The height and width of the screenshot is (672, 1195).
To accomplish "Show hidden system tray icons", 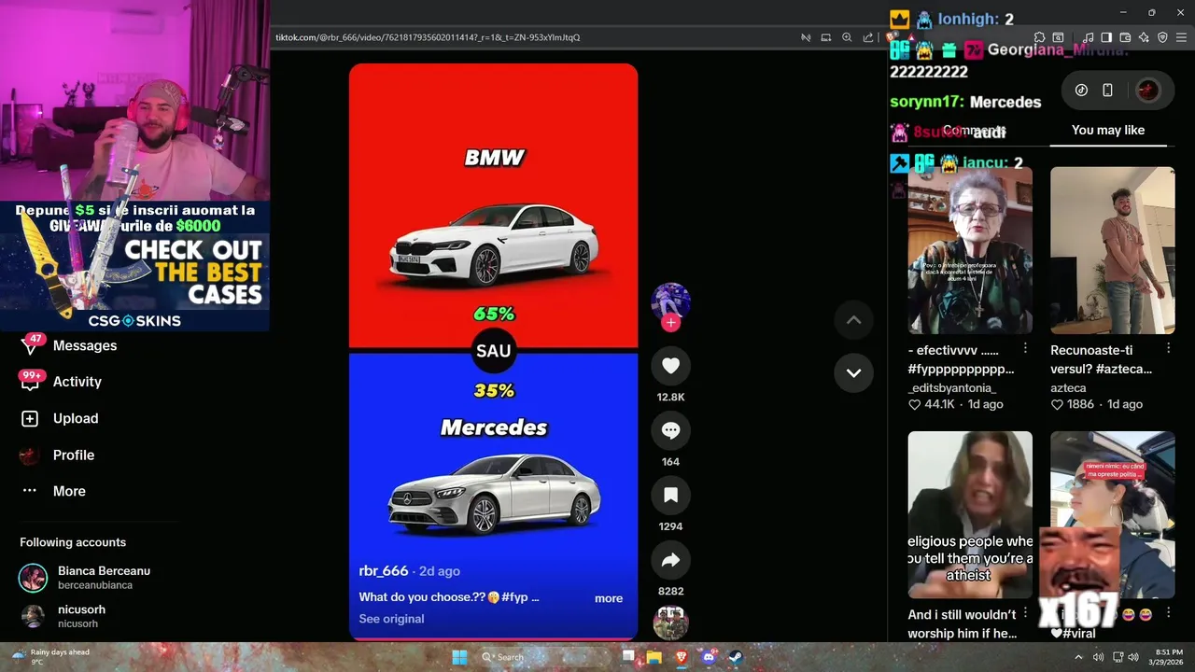I will point(1078,657).
